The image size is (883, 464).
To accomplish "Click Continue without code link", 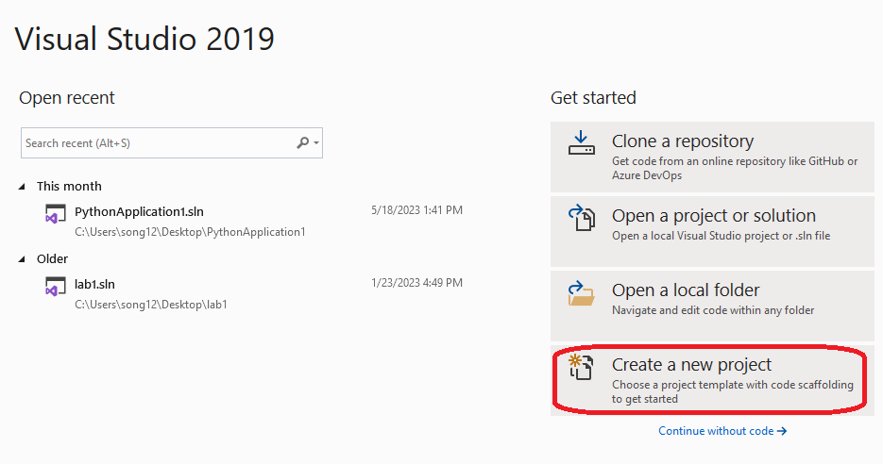I will point(722,431).
